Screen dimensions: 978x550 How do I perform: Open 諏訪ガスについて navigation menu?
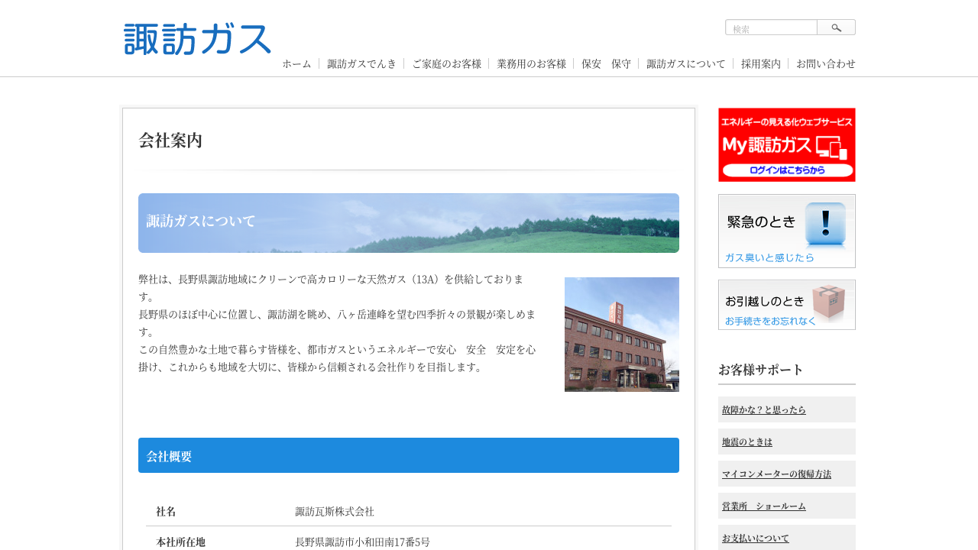[x=685, y=63]
